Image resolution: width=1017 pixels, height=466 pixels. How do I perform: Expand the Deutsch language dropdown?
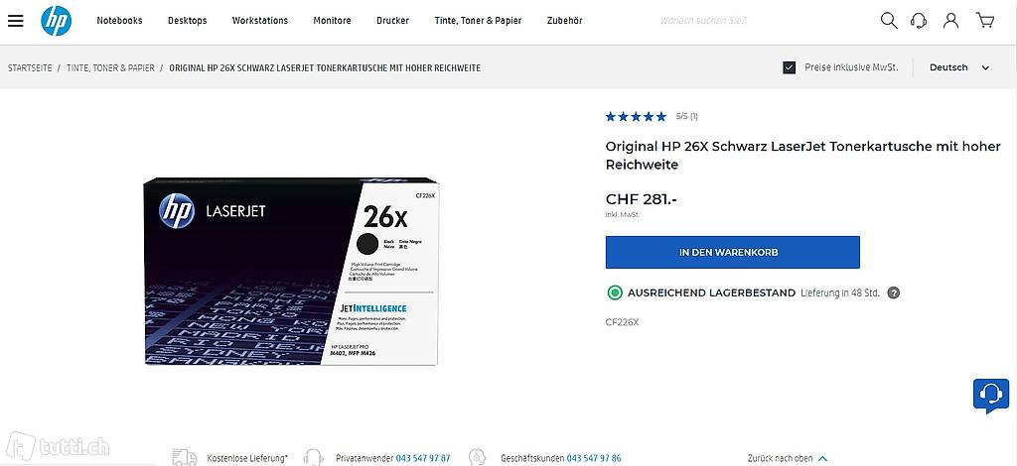[959, 67]
